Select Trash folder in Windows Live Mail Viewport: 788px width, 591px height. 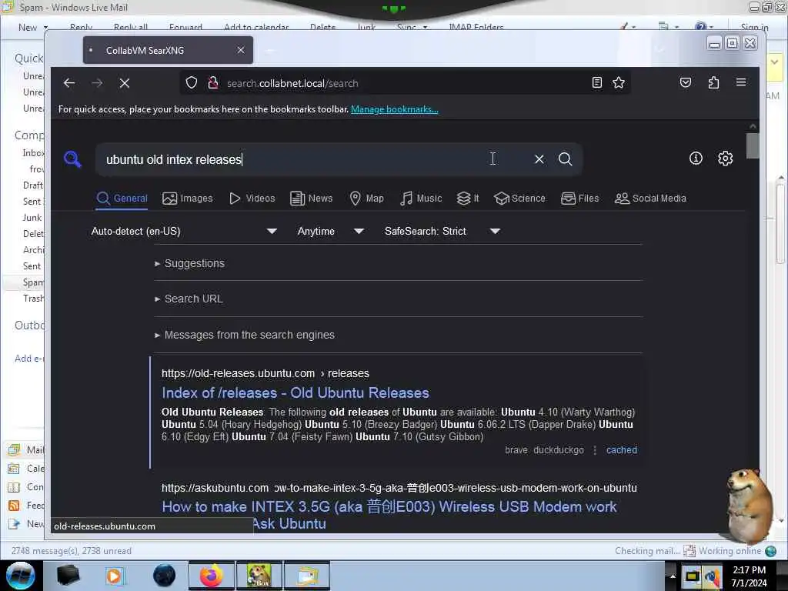(33, 299)
